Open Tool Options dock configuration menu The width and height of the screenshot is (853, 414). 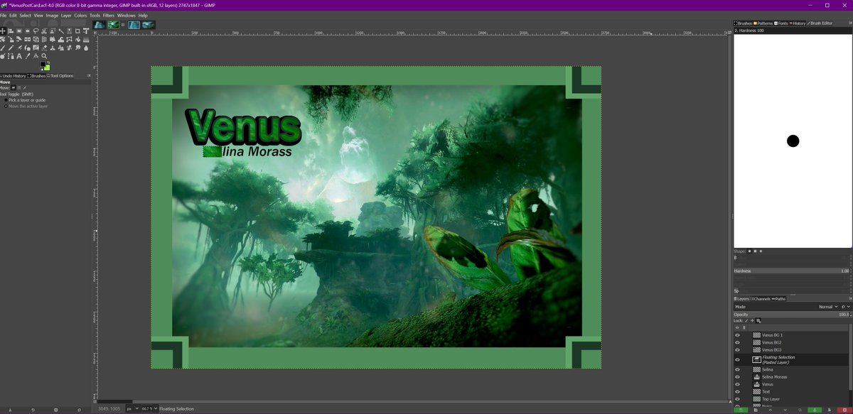click(89, 75)
